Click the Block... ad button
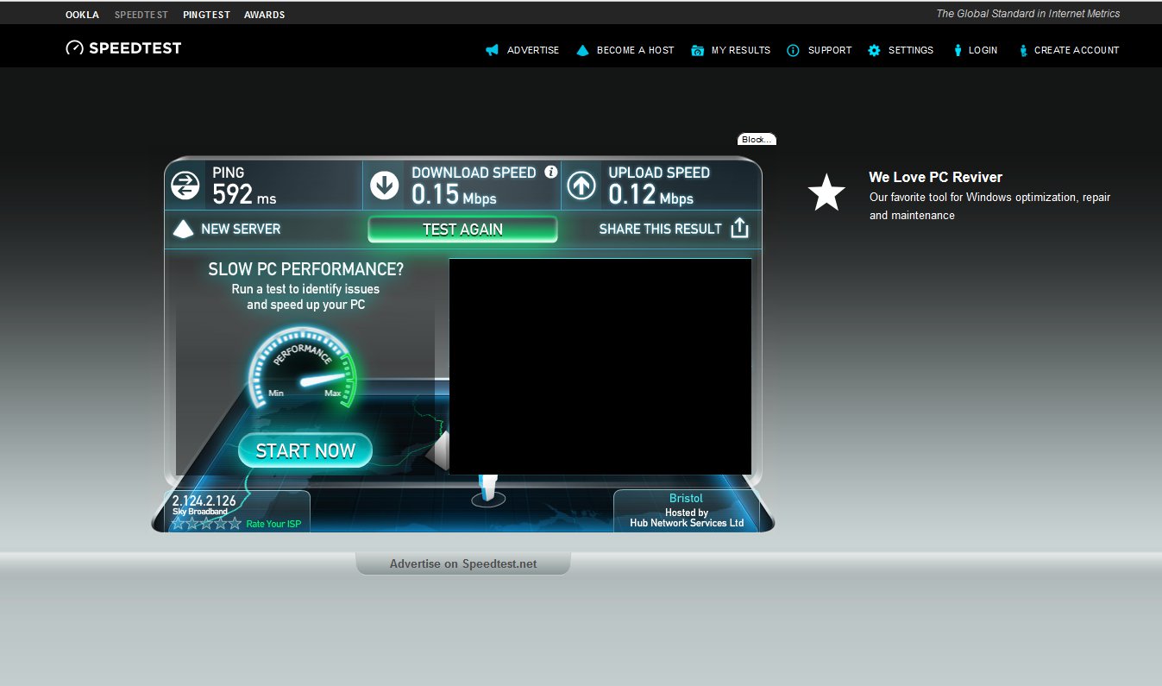This screenshot has width=1162, height=686. (x=757, y=139)
